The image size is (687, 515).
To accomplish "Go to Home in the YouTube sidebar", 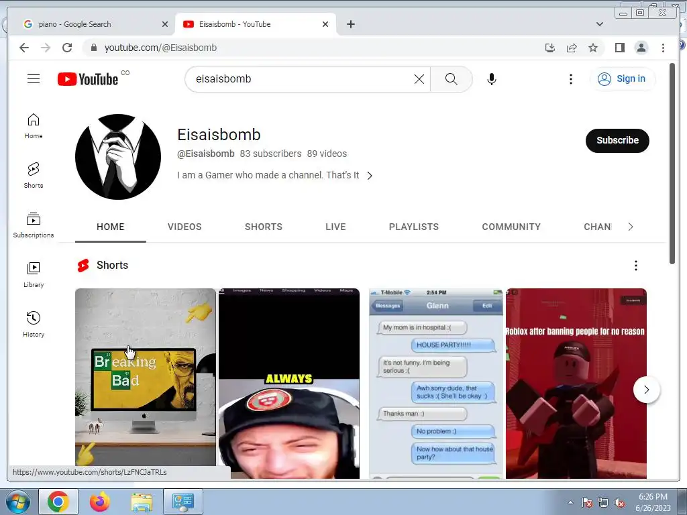I will pos(34,127).
